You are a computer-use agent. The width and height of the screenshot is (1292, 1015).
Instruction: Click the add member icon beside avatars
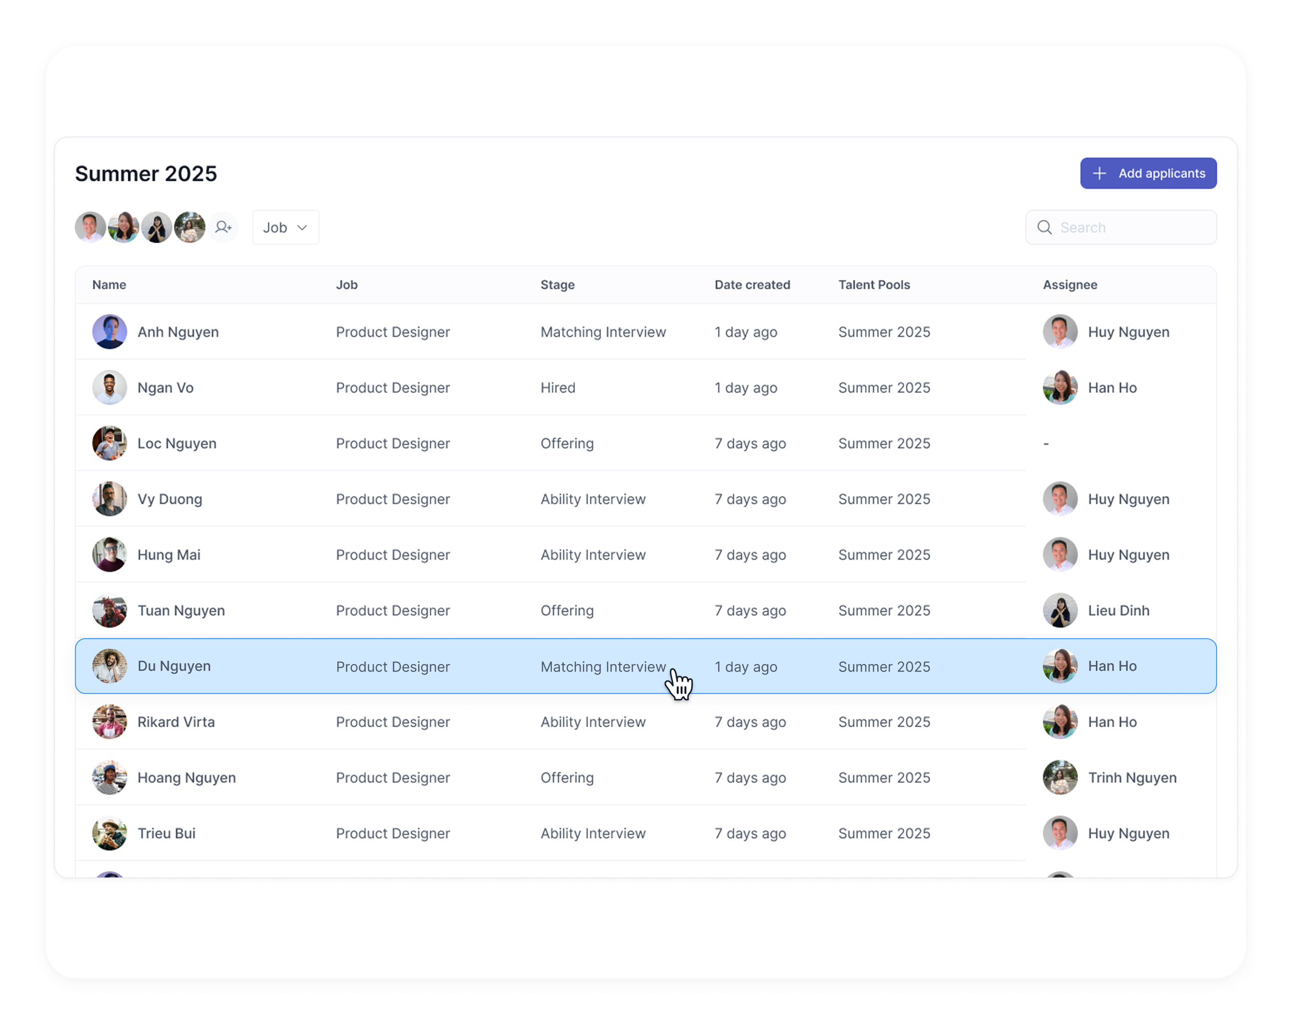pos(224,227)
